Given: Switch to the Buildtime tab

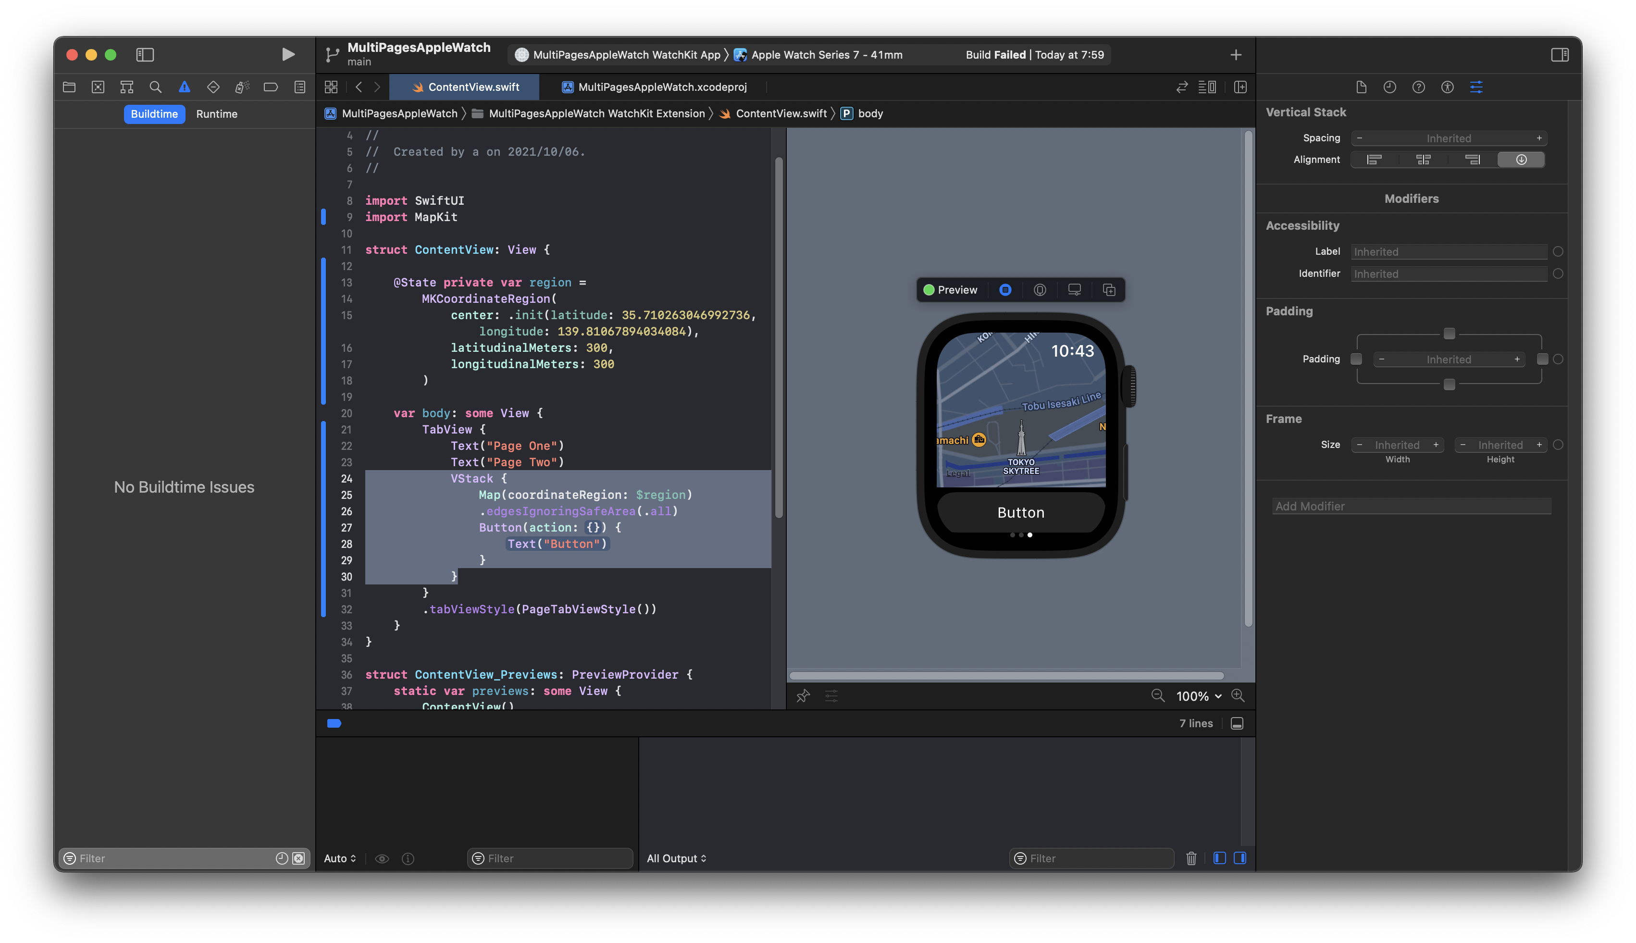Looking at the screenshot, I should (154, 114).
